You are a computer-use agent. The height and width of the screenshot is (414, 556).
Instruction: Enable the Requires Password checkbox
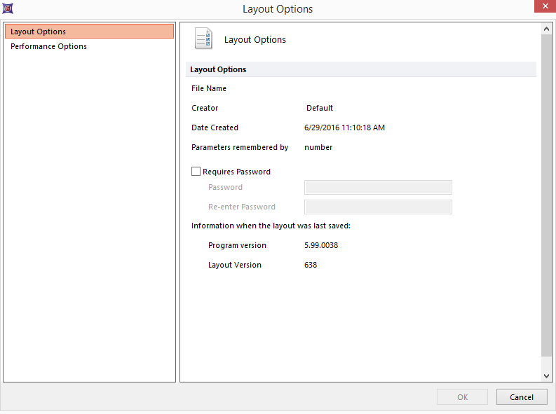196,172
